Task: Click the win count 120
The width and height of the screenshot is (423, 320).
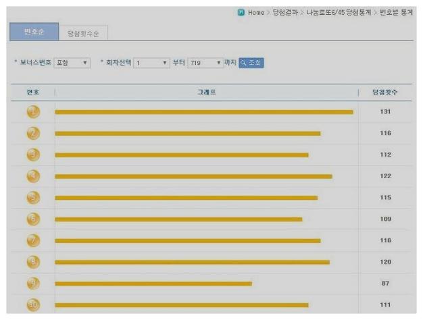Action: click(386, 262)
